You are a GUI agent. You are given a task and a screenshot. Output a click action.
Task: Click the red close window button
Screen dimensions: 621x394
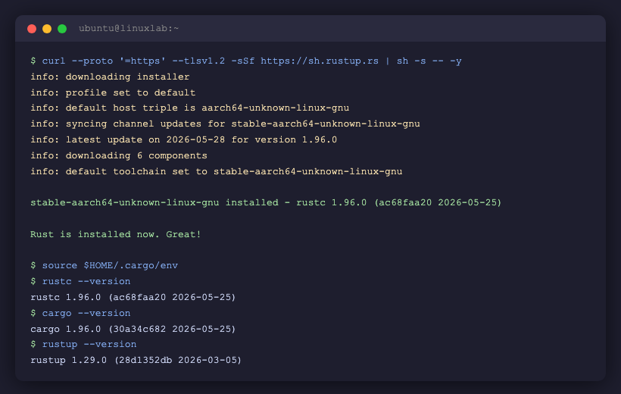(32, 29)
